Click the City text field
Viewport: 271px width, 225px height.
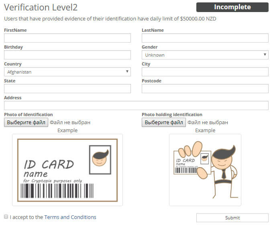[205, 72]
